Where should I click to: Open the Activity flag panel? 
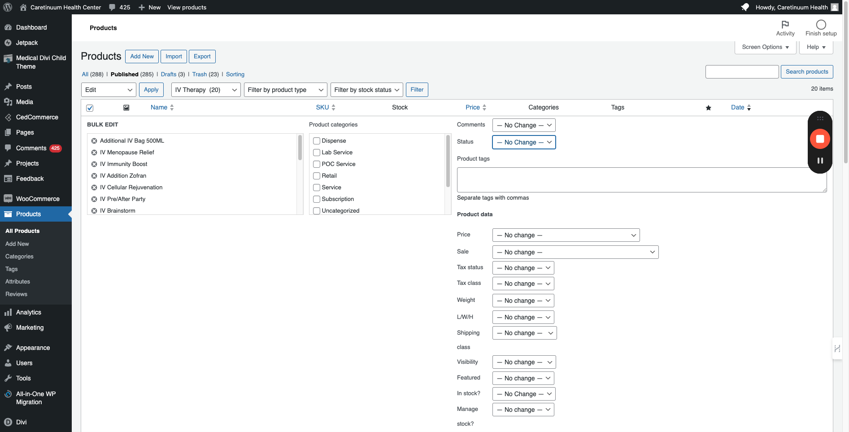[785, 28]
